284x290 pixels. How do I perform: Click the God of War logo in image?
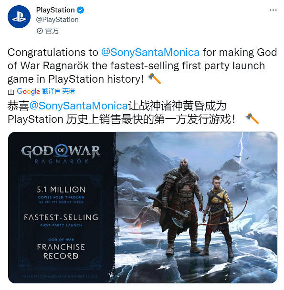coord(61,154)
